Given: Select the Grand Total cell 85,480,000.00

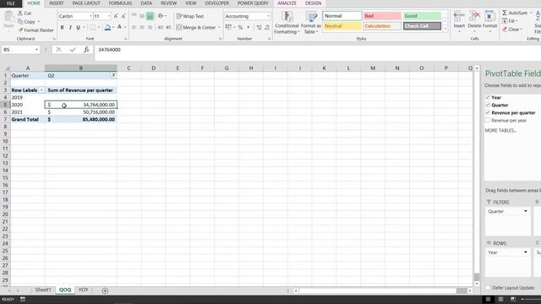Looking at the screenshot, I should click(x=81, y=119).
